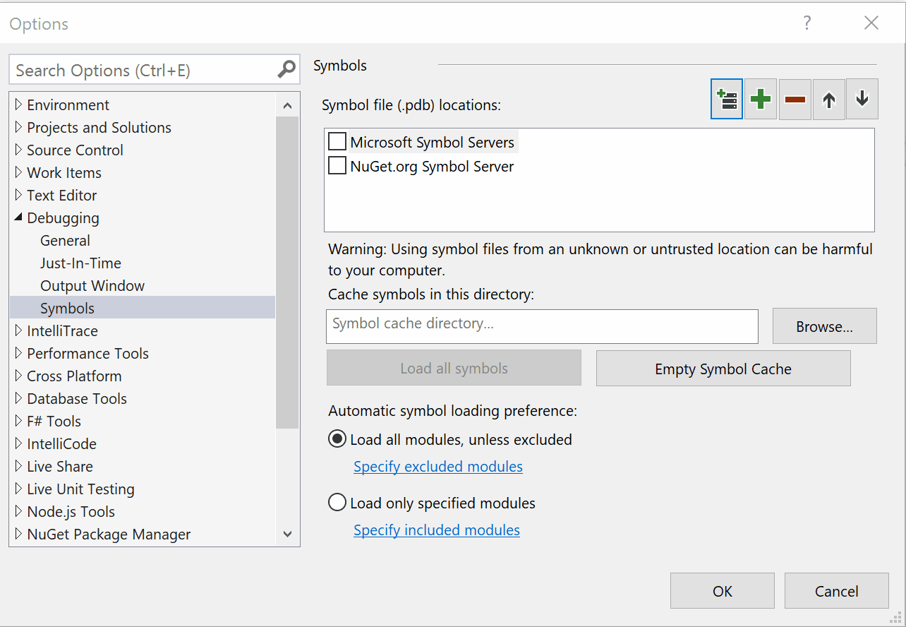Expand the NuGet Package Manager node

point(18,535)
